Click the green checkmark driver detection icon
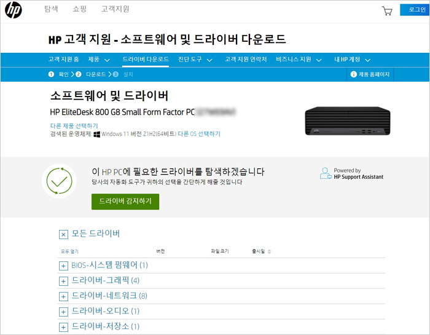The height and width of the screenshot is (335, 430). pyautogui.click(x=59, y=181)
